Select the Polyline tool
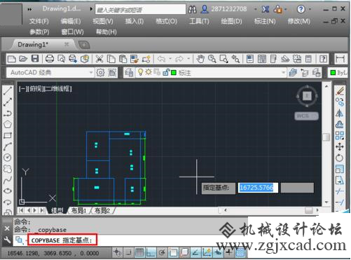 tap(8, 114)
